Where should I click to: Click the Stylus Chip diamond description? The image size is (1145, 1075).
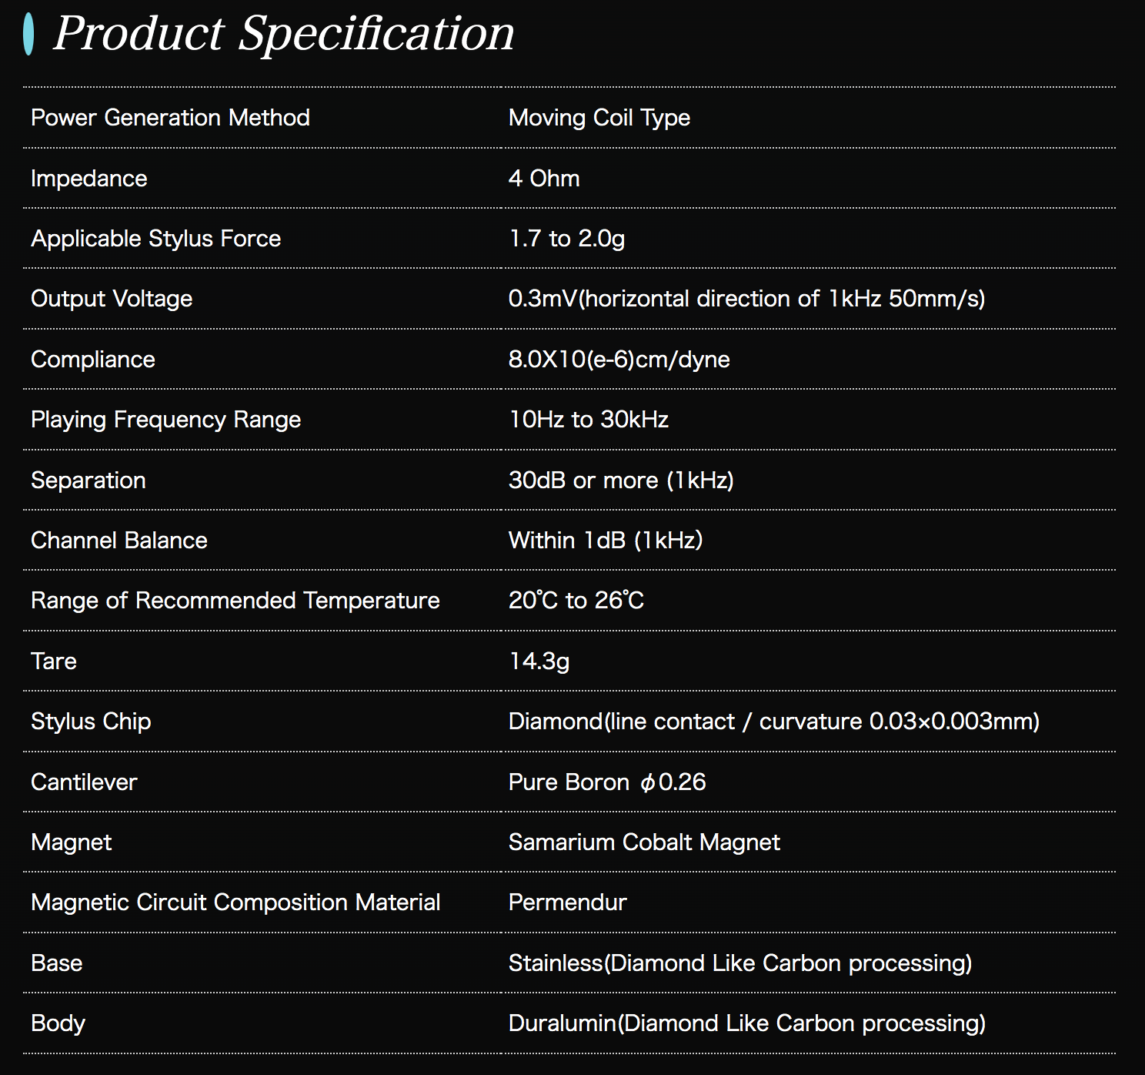point(773,722)
